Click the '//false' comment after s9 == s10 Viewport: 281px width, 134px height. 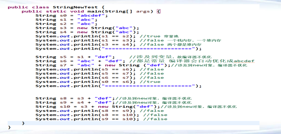(x=155, y=119)
